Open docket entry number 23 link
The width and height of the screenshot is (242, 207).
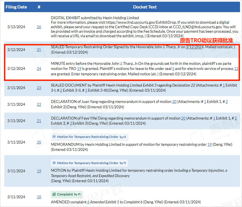coord(39,88)
